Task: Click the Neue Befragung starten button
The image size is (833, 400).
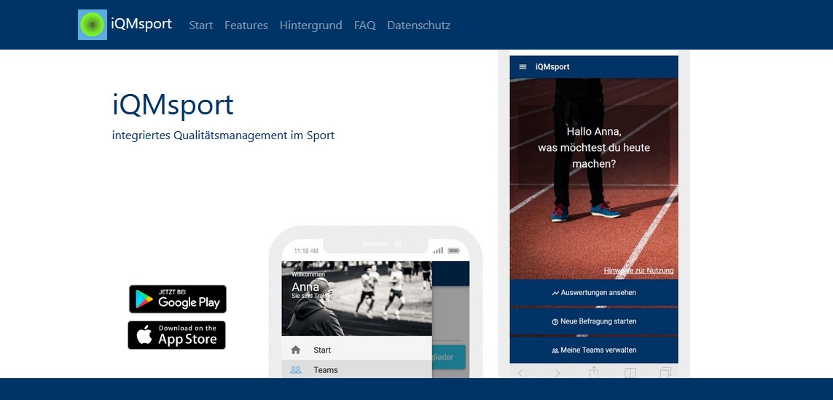Action: point(594,321)
